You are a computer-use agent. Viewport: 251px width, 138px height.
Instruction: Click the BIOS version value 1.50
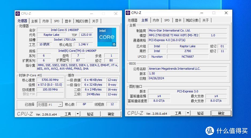coord(187,73)
